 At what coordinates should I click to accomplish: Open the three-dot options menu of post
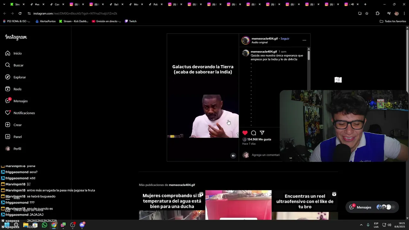click(304, 40)
